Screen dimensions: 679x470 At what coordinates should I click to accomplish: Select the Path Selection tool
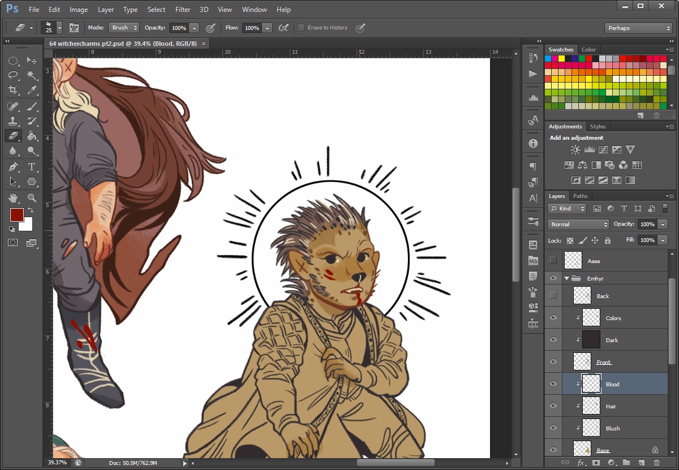(13, 182)
